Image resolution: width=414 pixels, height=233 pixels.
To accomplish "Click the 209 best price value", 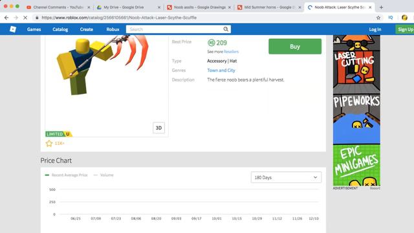I will [x=221, y=43].
